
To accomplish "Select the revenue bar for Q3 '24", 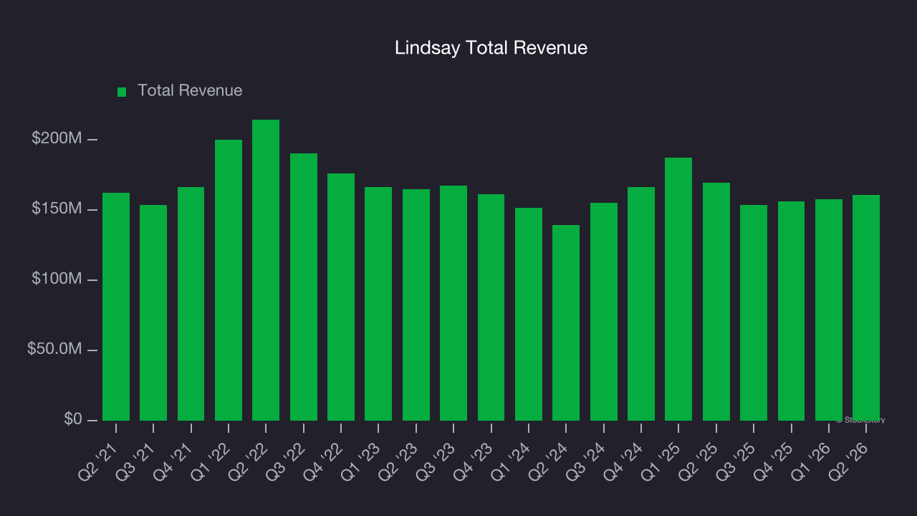I will [604, 312].
